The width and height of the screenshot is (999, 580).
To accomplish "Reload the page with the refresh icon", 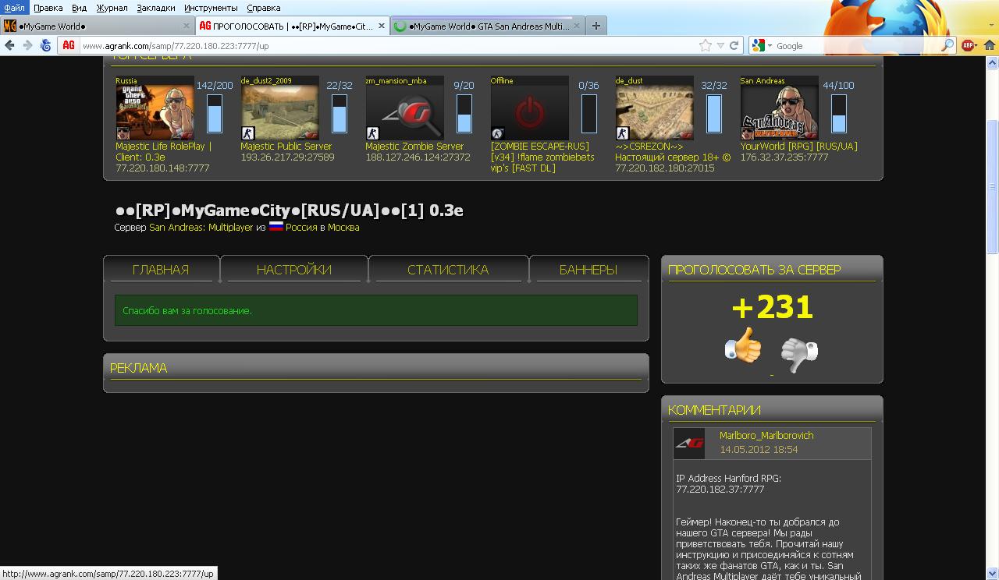I will [x=734, y=45].
